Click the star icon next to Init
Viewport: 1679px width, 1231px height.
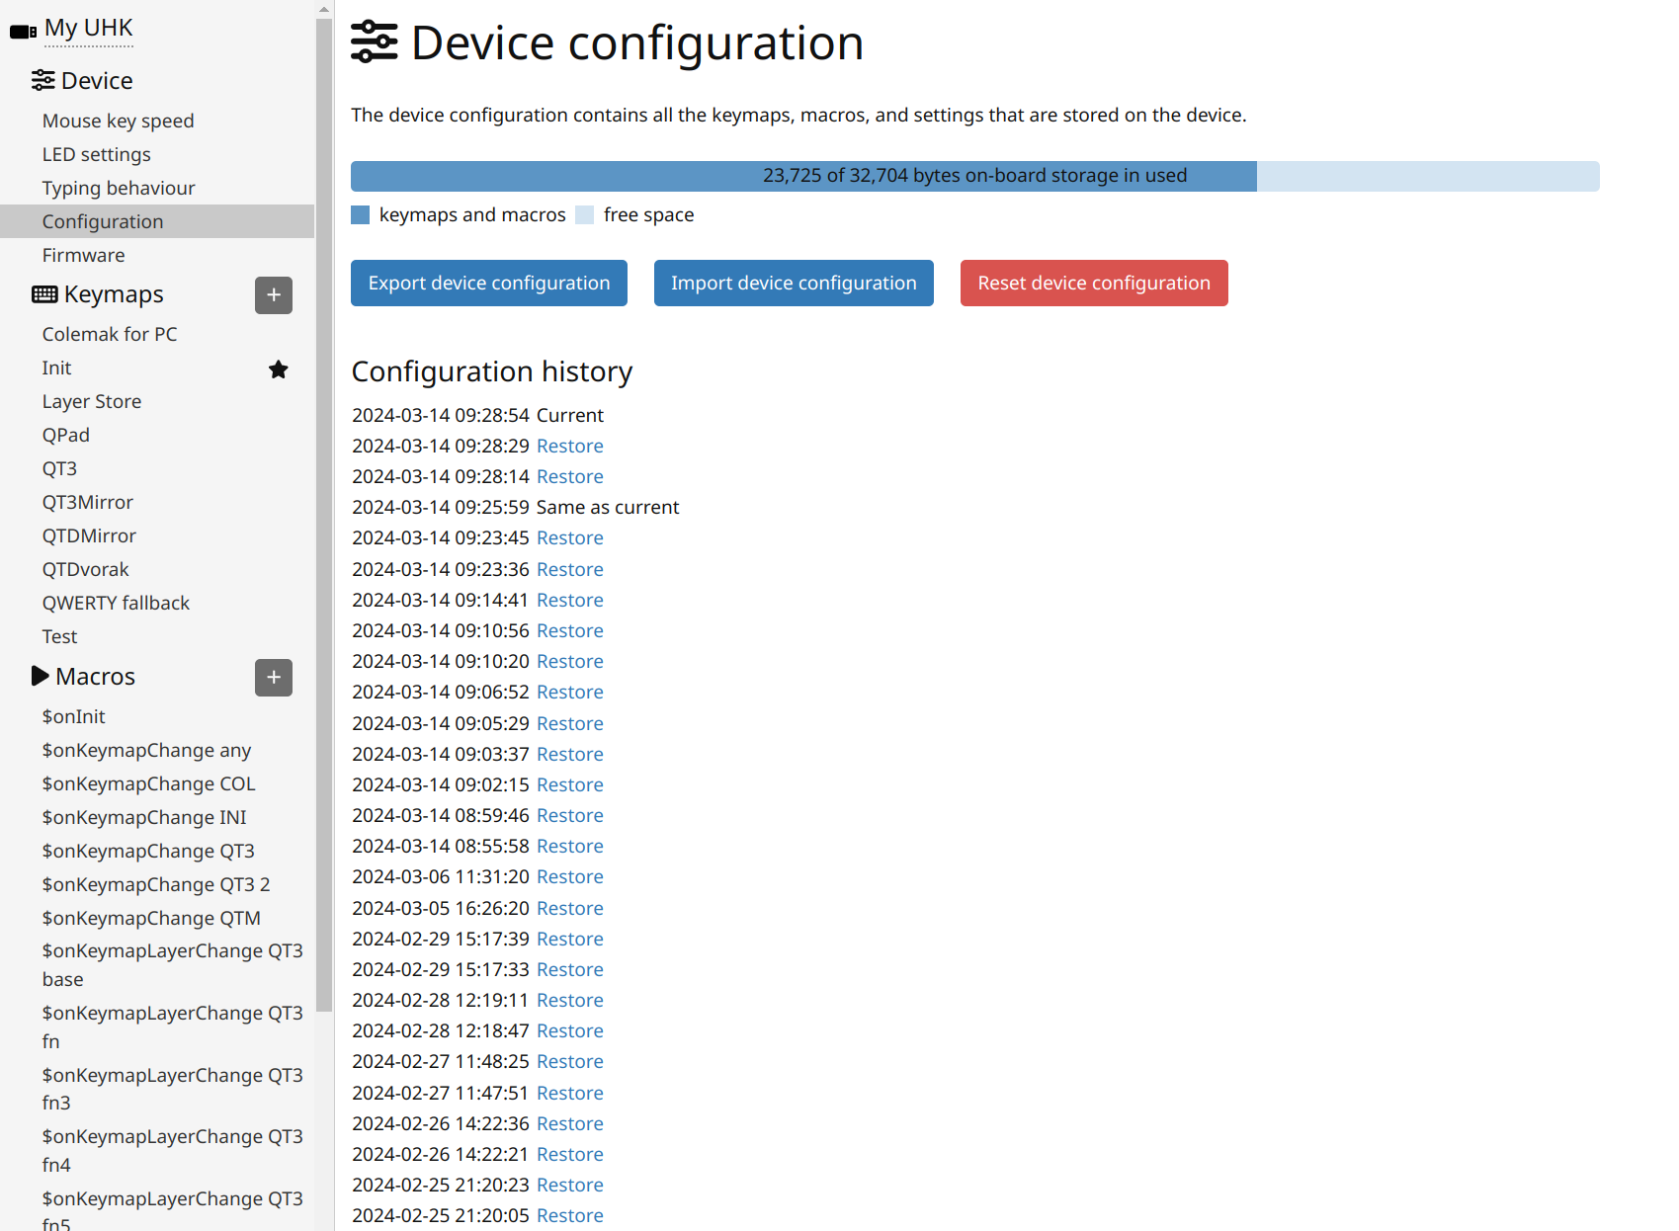[x=279, y=369]
